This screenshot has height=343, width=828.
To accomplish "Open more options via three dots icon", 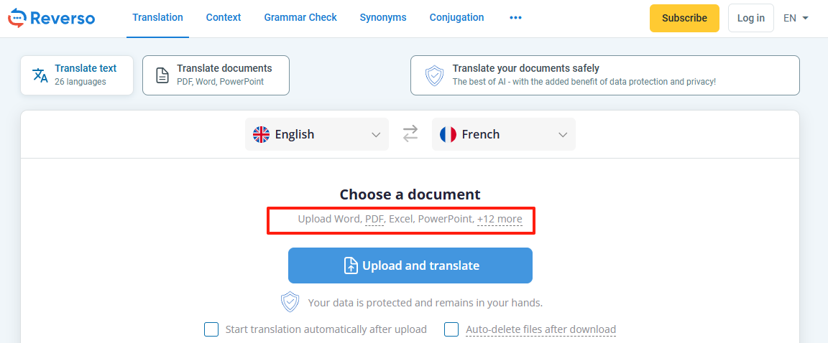I will [x=515, y=18].
